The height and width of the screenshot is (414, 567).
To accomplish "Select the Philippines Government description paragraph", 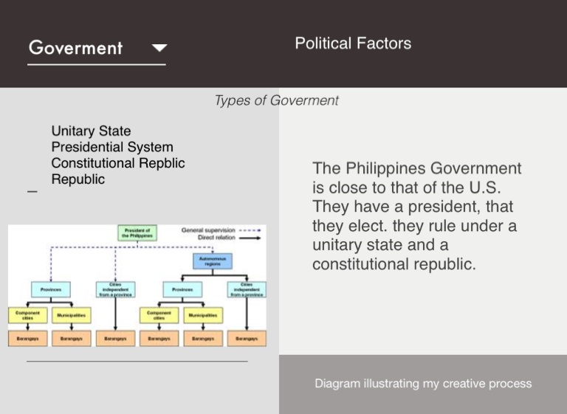I will (x=417, y=215).
